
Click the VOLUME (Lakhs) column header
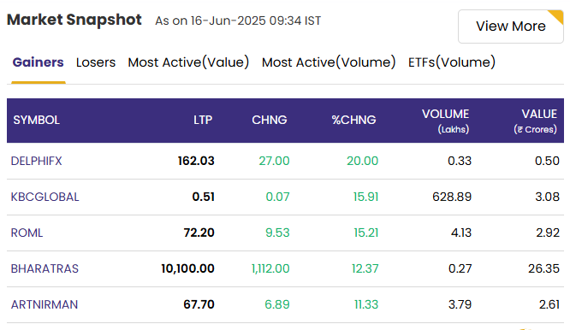click(445, 121)
